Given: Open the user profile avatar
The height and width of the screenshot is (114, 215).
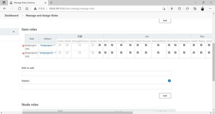Looking at the screenshot, I should point(202,9).
